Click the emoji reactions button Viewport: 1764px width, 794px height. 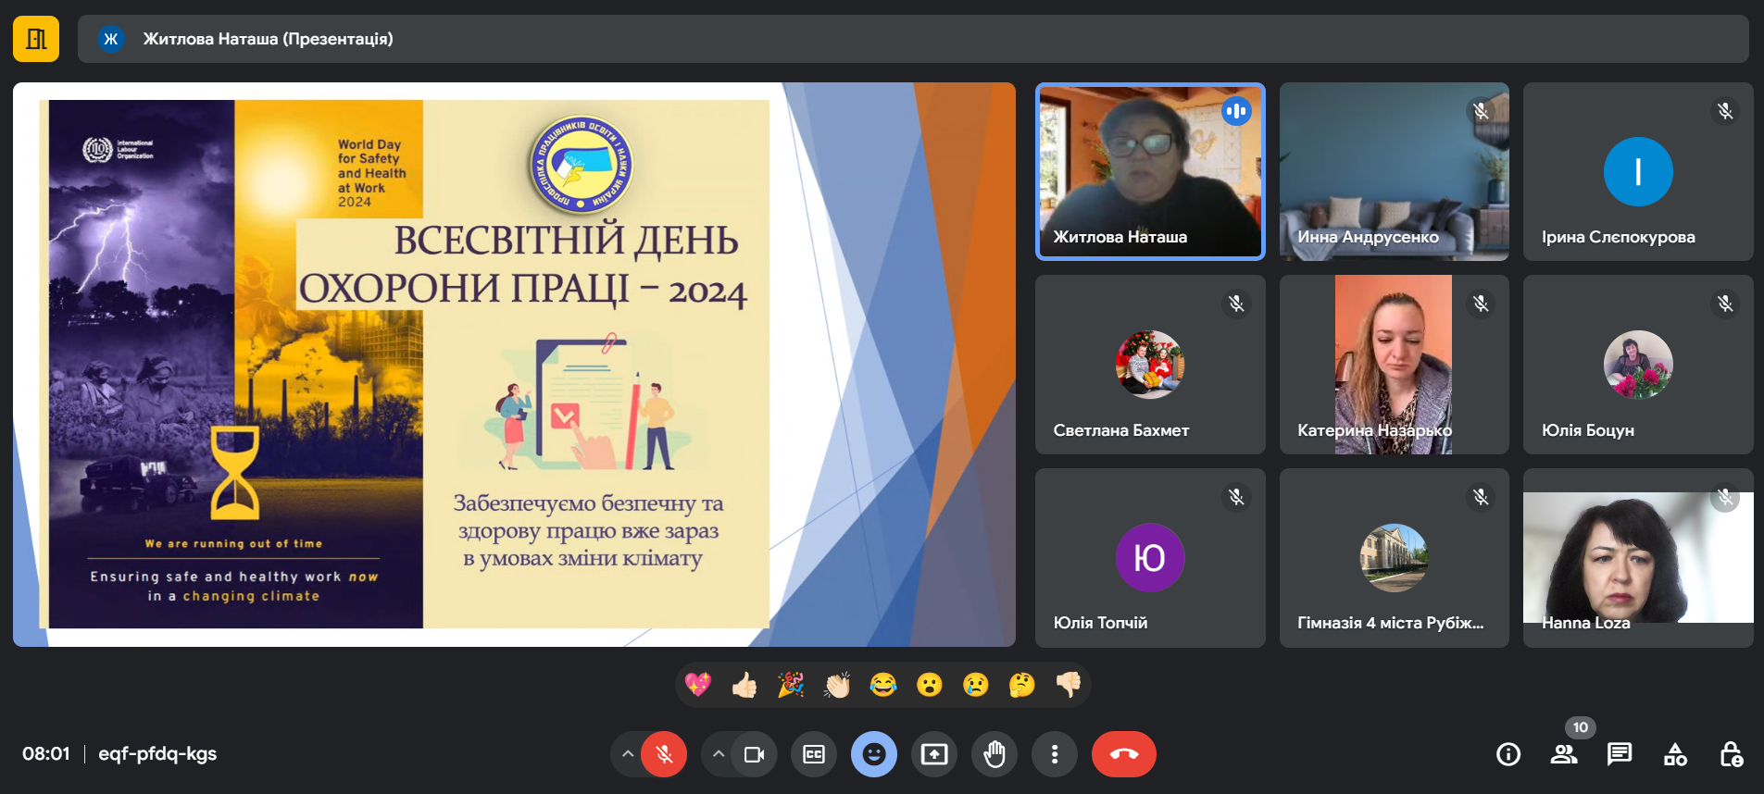(873, 754)
